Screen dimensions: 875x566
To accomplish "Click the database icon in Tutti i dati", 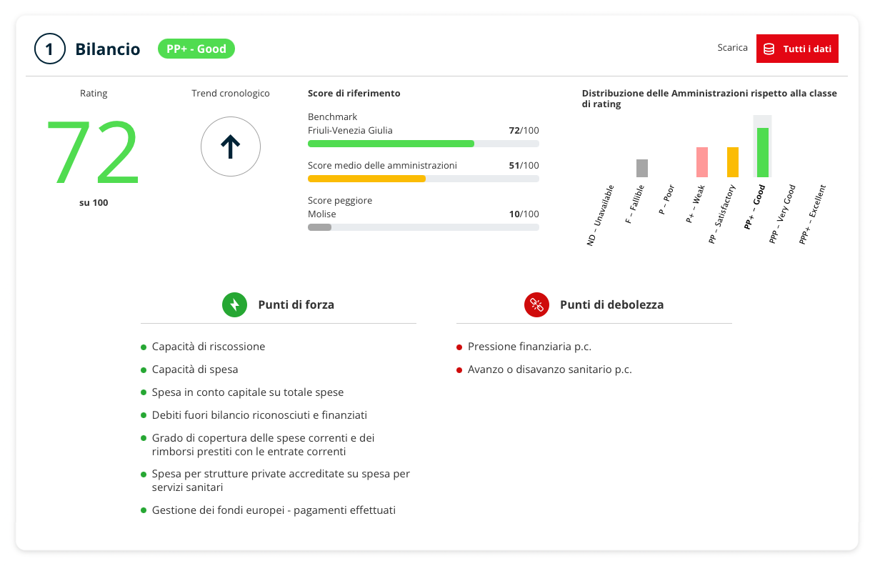I will (769, 49).
